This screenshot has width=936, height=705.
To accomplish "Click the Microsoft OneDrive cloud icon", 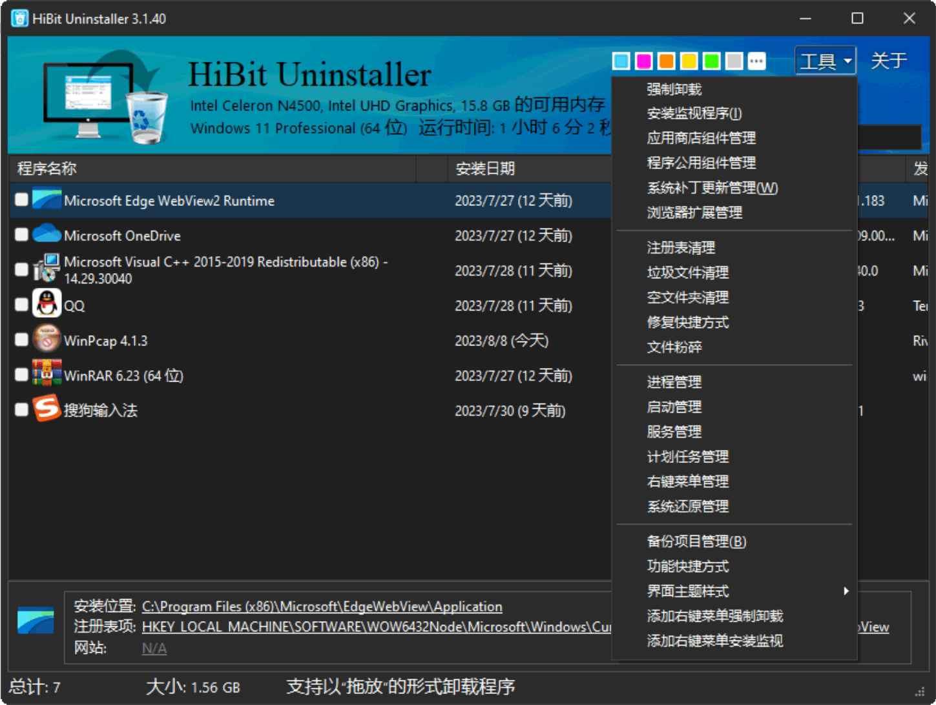I will (47, 234).
